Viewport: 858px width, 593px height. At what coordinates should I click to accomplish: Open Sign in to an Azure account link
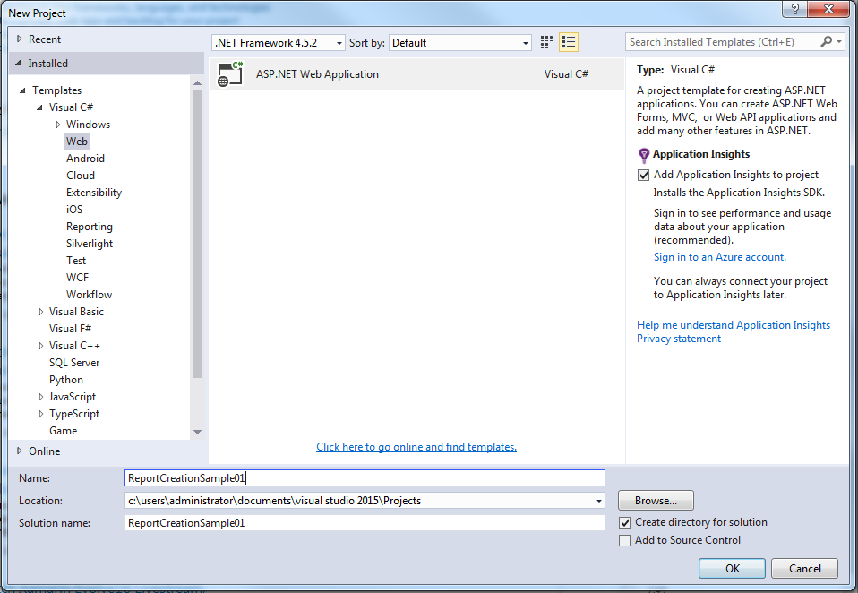click(719, 257)
